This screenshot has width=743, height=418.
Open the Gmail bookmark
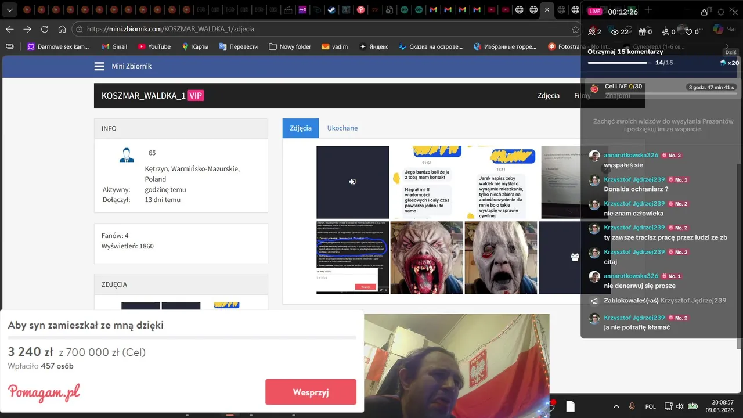(x=114, y=46)
